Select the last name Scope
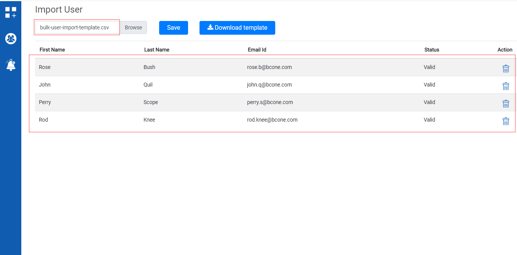 151,102
